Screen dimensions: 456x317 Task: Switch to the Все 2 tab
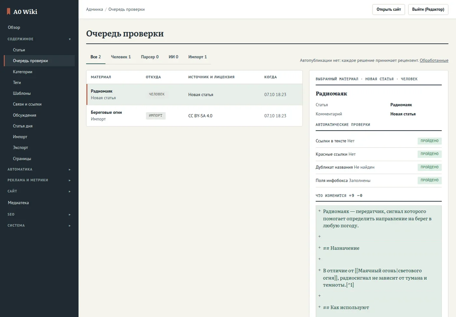coord(96,57)
